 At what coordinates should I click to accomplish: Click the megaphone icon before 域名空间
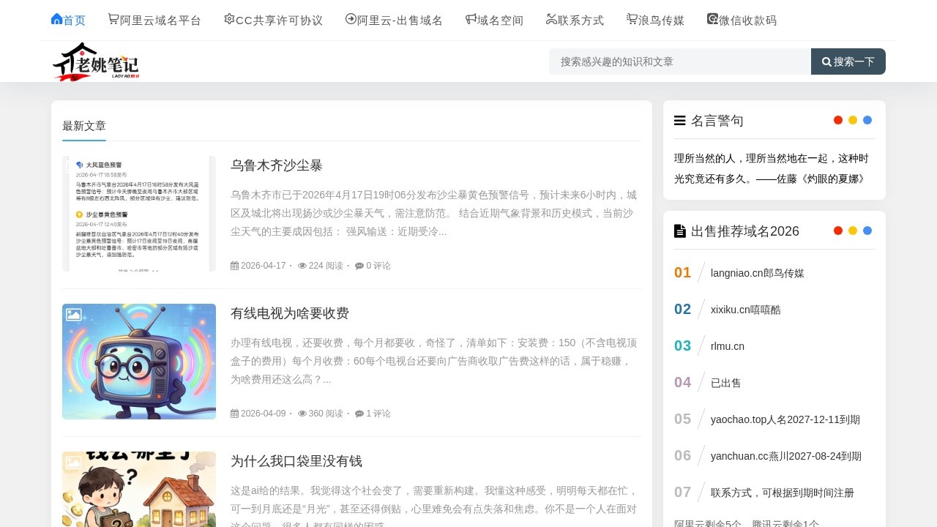click(471, 19)
